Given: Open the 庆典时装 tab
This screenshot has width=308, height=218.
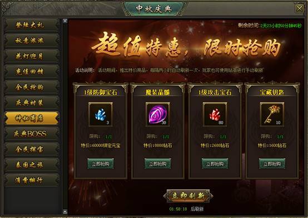Looking at the screenshot, I should [32, 103].
